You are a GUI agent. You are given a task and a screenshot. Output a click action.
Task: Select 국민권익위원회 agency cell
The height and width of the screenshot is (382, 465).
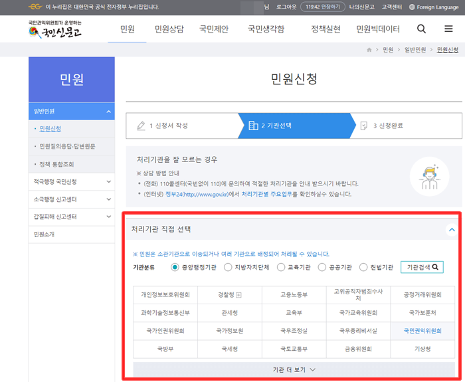click(x=422, y=331)
